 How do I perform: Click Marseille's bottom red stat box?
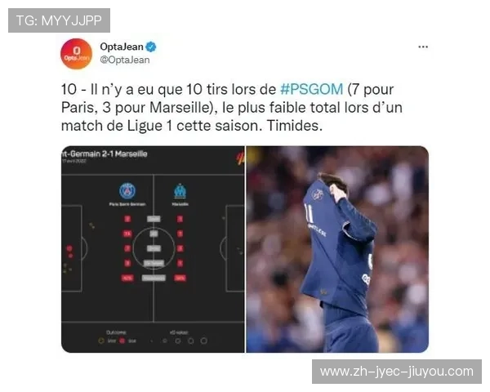coord(180,278)
